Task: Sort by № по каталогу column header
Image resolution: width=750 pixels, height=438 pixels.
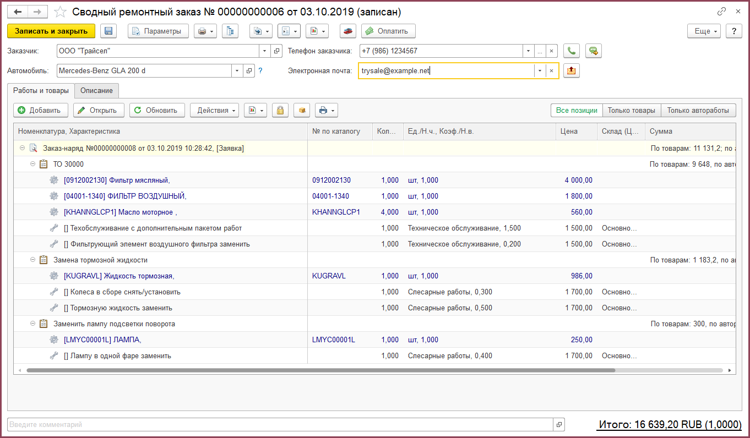Action: tap(340, 132)
